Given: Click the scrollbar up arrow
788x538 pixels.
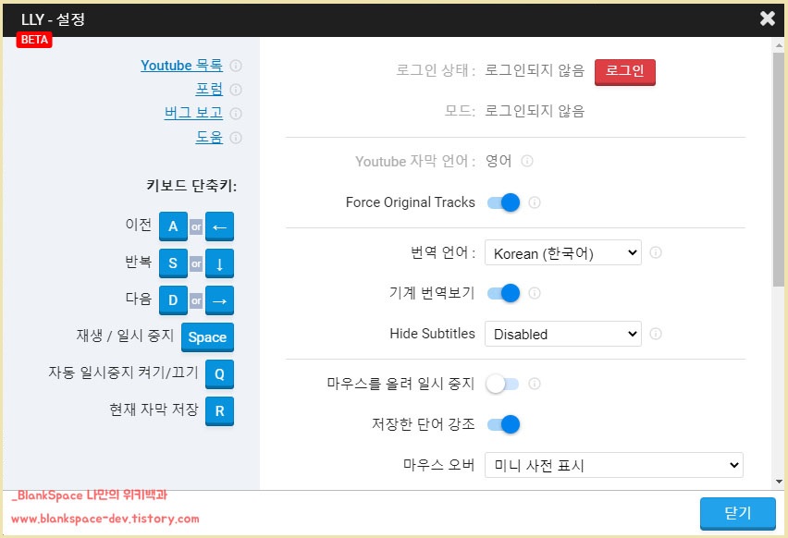Looking at the screenshot, I should pos(779,45).
